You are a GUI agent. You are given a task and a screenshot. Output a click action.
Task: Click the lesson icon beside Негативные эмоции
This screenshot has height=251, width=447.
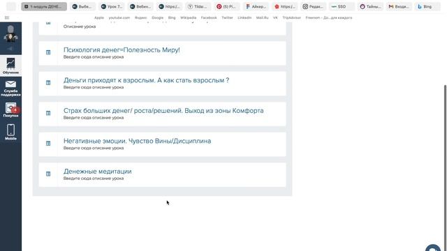[x=48, y=144]
